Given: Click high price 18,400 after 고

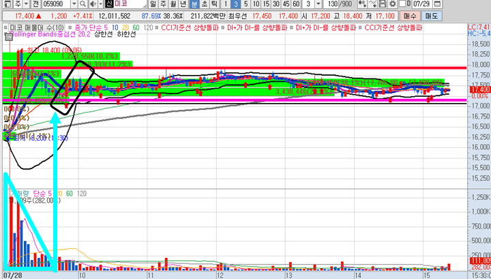Looking at the screenshot, I should click(x=353, y=16).
